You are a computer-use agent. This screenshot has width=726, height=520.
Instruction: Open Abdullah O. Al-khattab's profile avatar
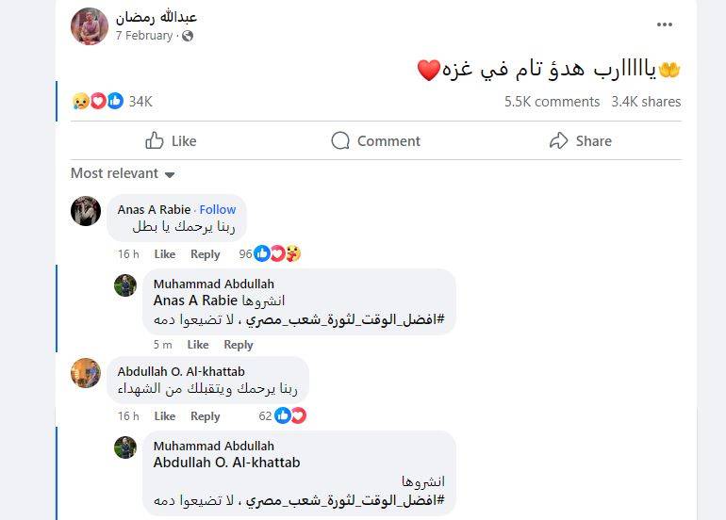coord(86,372)
